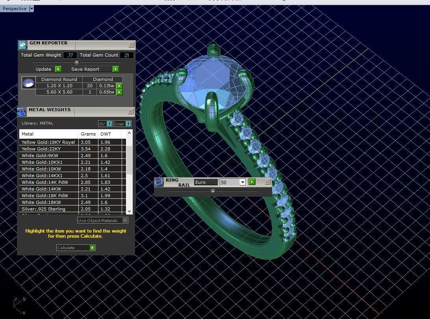Click the Library: METAL label
Viewport: 430px width, 319px height.
tap(37, 123)
